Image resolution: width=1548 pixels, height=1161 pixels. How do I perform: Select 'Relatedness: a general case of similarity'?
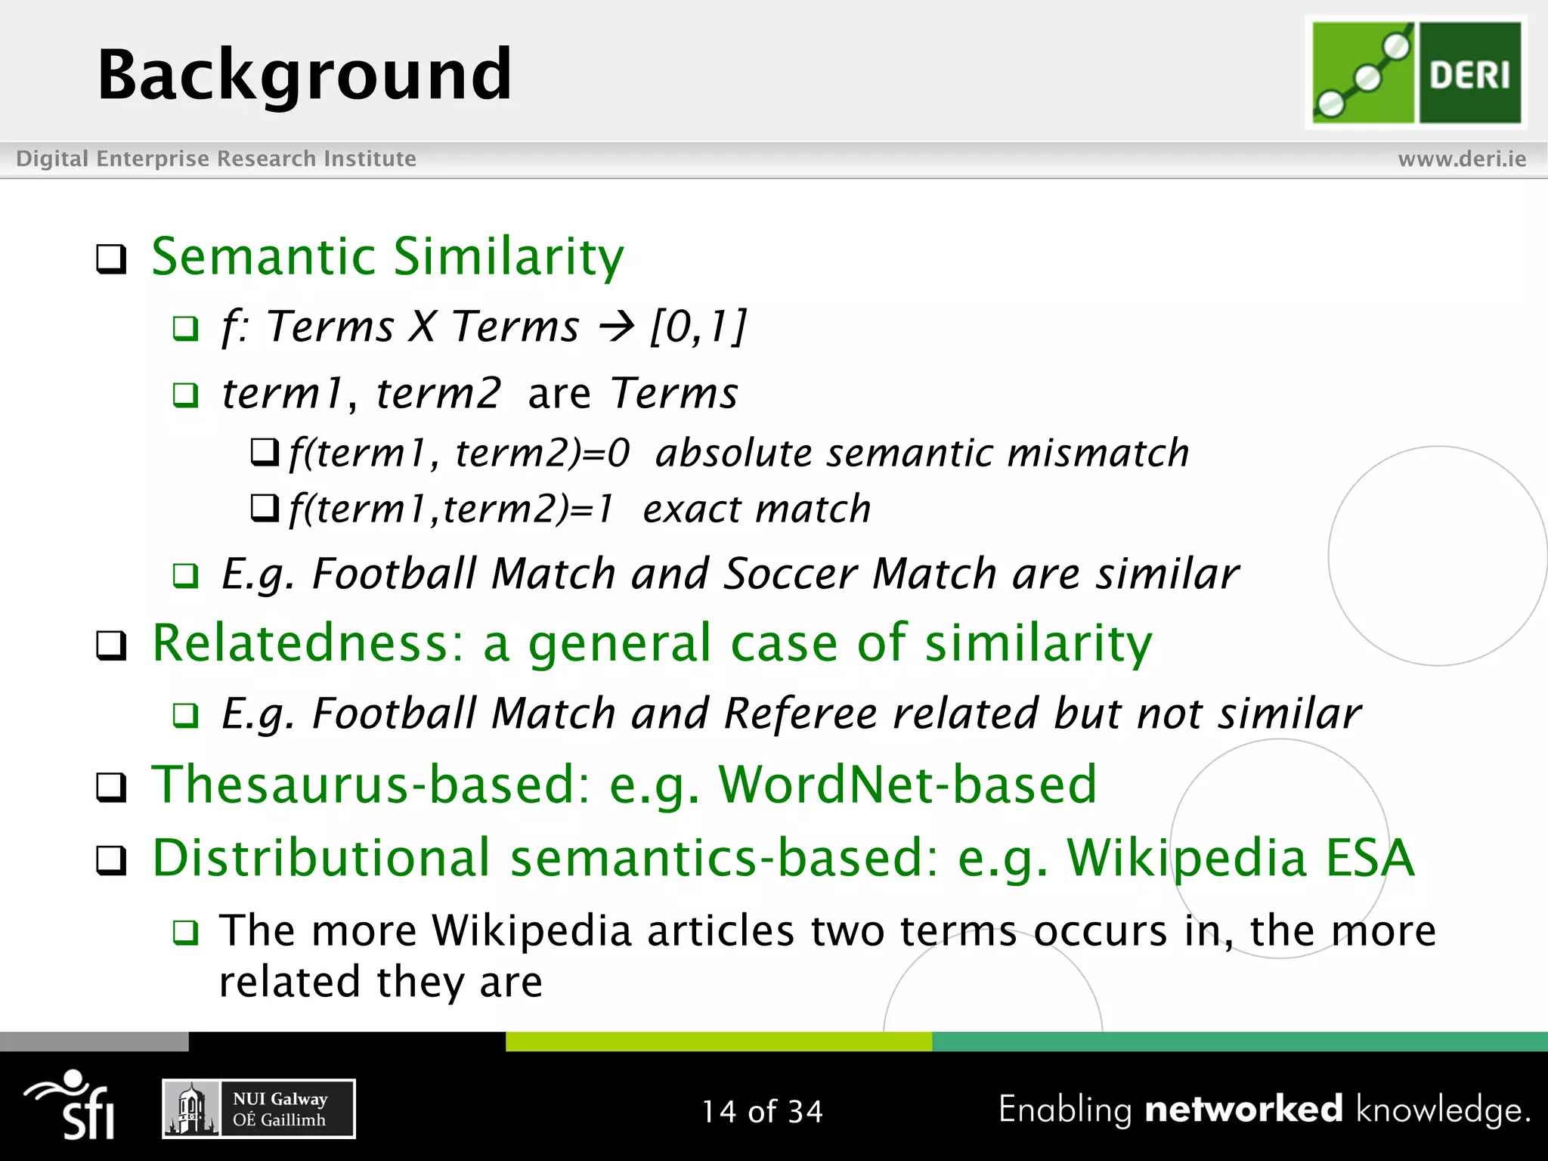652,643
